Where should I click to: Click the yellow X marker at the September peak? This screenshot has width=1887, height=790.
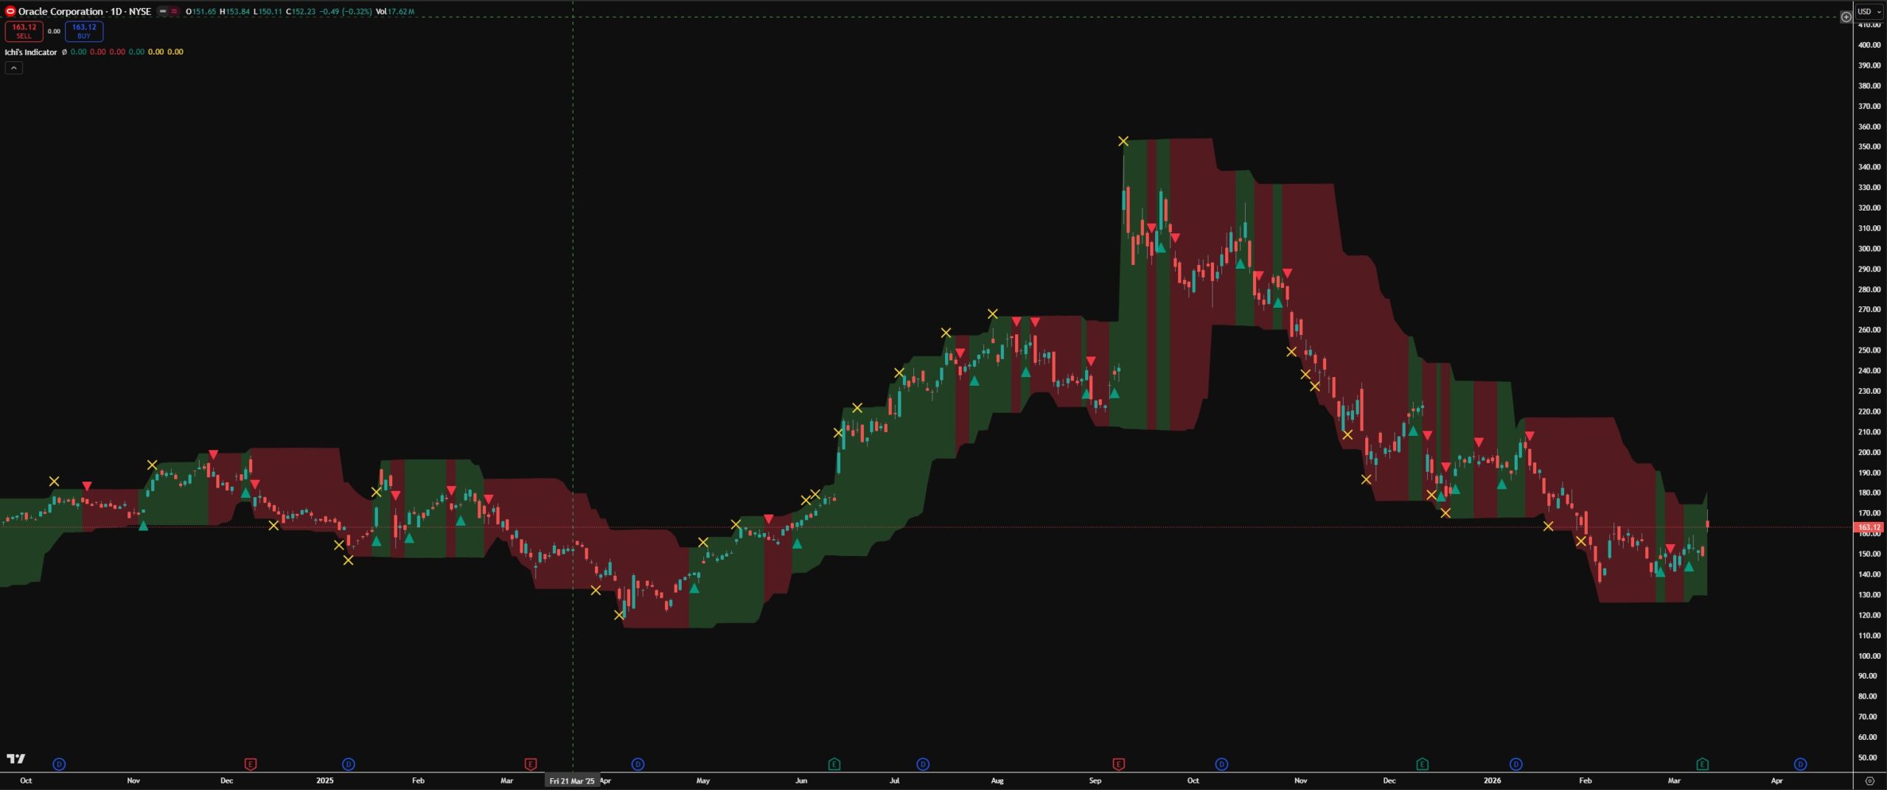pyautogui.click(x=1124, y=140)
